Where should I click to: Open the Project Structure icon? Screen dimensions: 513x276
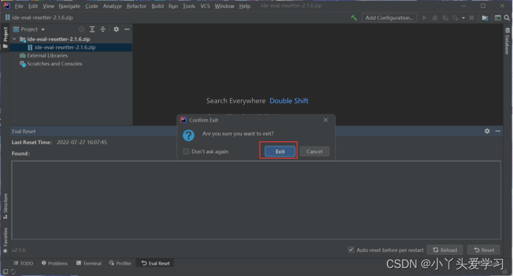pos(485,18)
